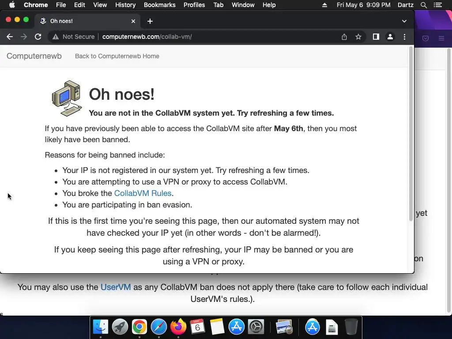
Task: Open Launchpad rocket in the Dock
Action: (x=120, y=327)
